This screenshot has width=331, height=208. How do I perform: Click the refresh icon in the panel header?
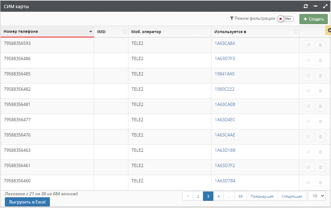point(306,6)
